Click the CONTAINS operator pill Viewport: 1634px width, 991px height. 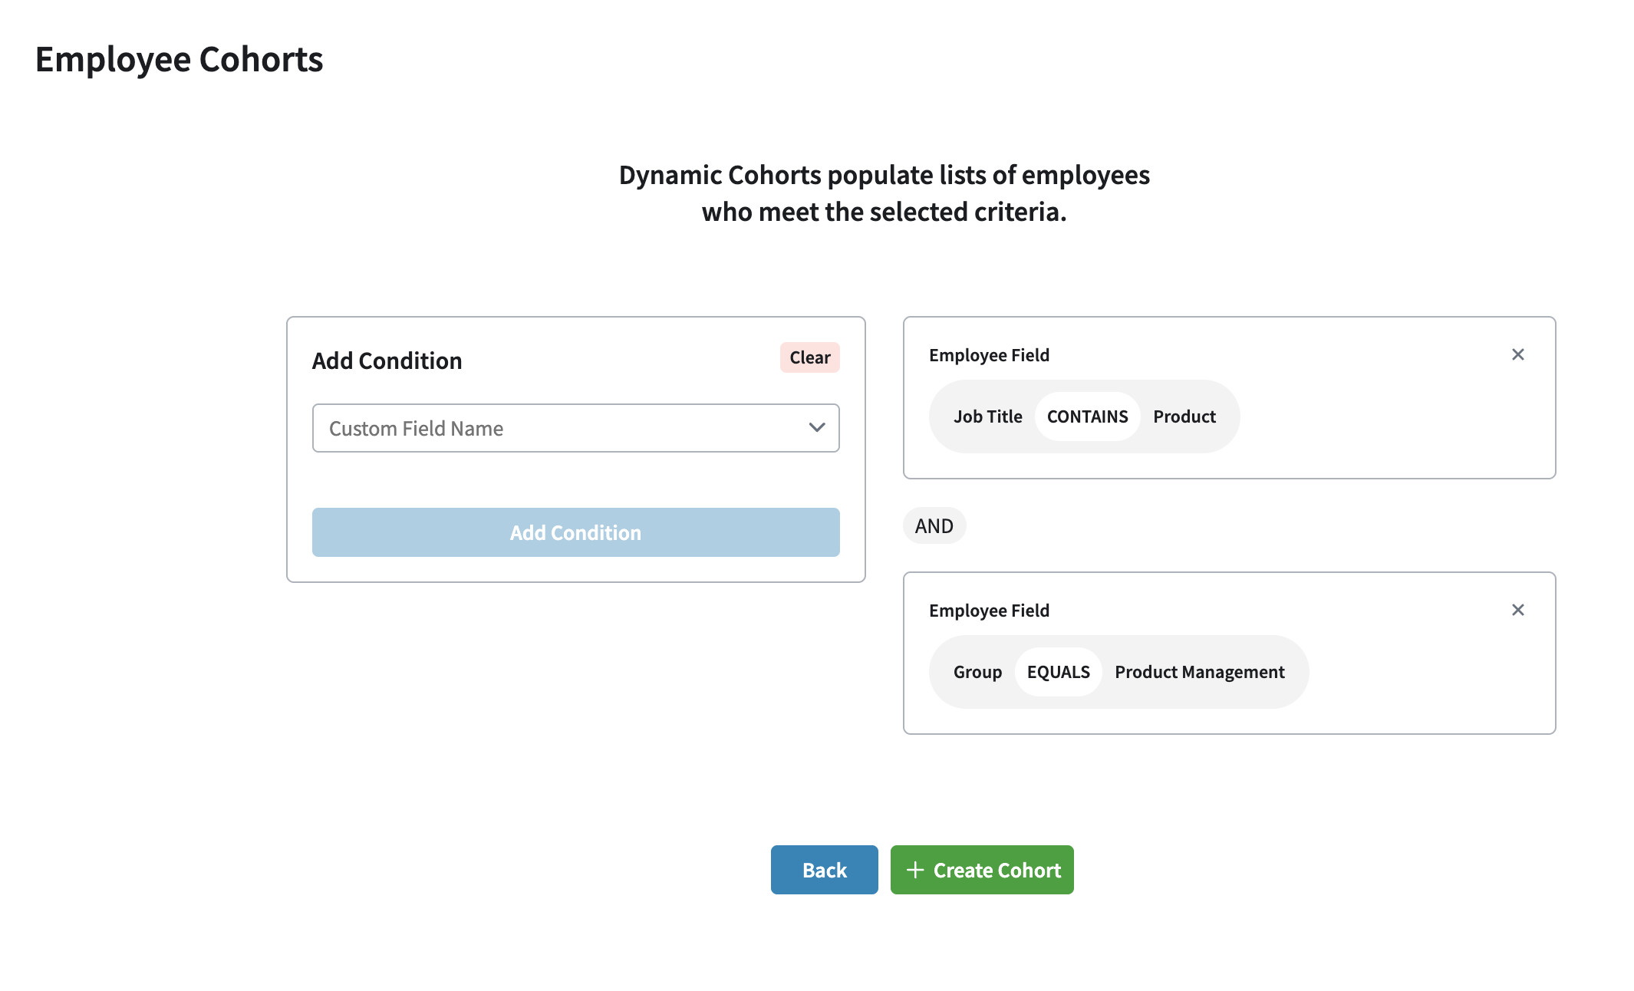point(1087,416)
